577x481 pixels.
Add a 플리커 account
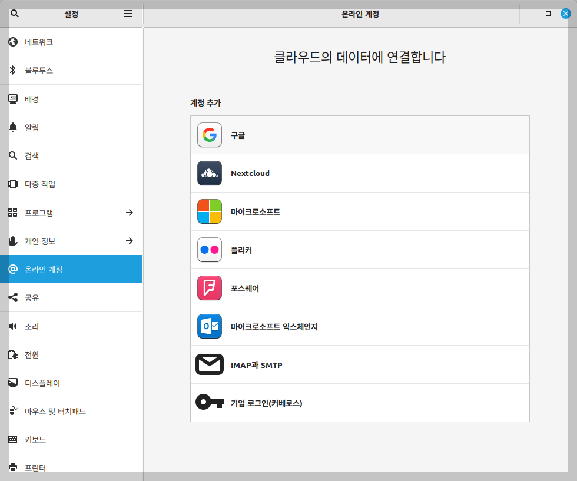(360, 250)
